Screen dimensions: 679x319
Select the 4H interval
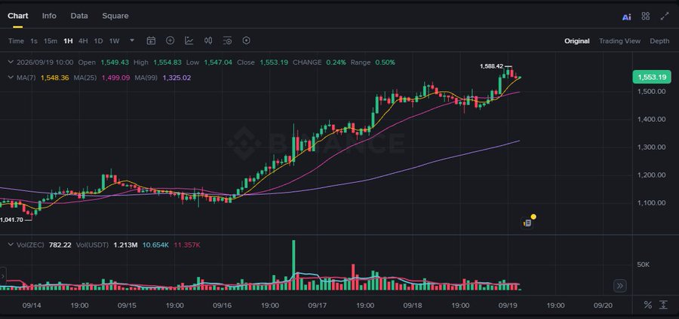click(x=83, y=41)
